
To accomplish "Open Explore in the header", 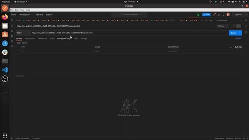I will point(49,15).
